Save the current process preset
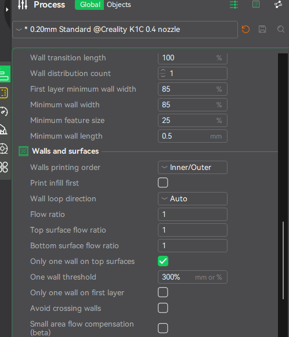 (262, 29)
